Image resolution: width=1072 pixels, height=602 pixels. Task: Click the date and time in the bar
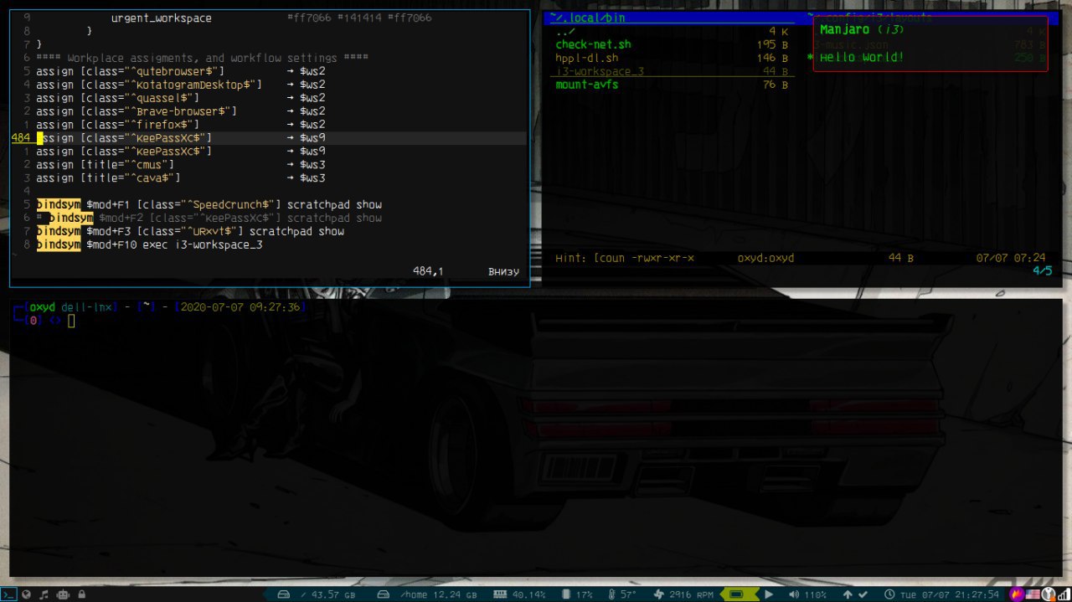pos(949,594)
